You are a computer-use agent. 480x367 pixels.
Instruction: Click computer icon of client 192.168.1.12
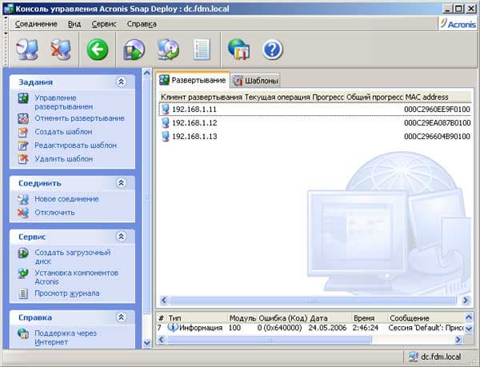pyautogui.click(x=166, y=122)
